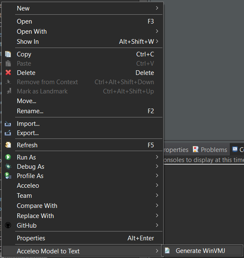244x258 pixels.
Task: Click the Debug As bug icon
Action: click(x=8, y=166)
